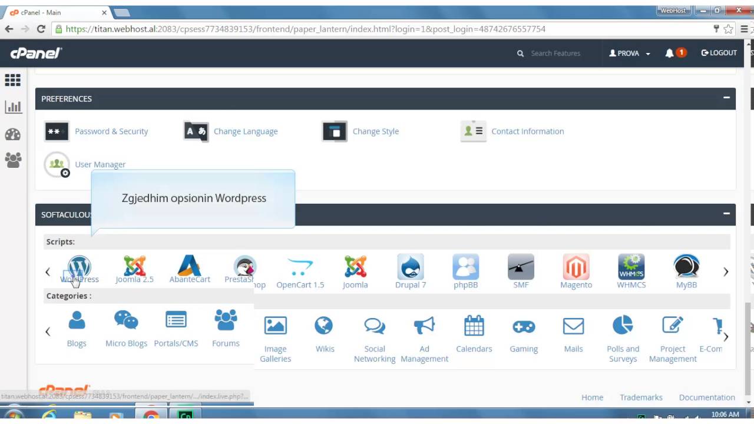
Task: Open the PrestaShop script icon
Action: (x=244, y=266)
